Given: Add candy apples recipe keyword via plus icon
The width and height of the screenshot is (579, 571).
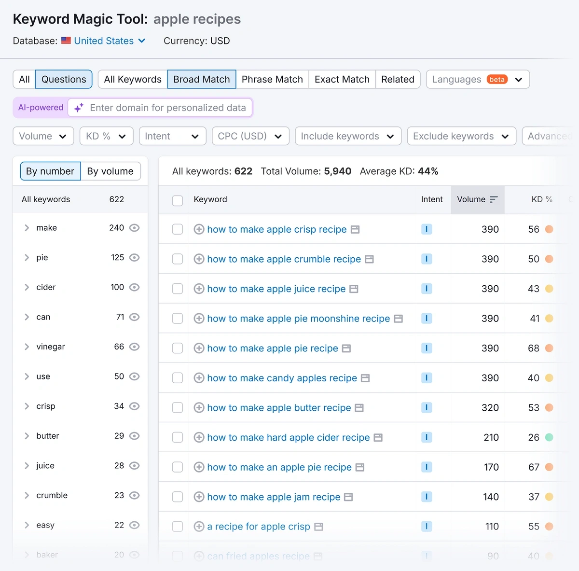Looking at the screenshot, I should pyautogui.click(x=199, y=378).
